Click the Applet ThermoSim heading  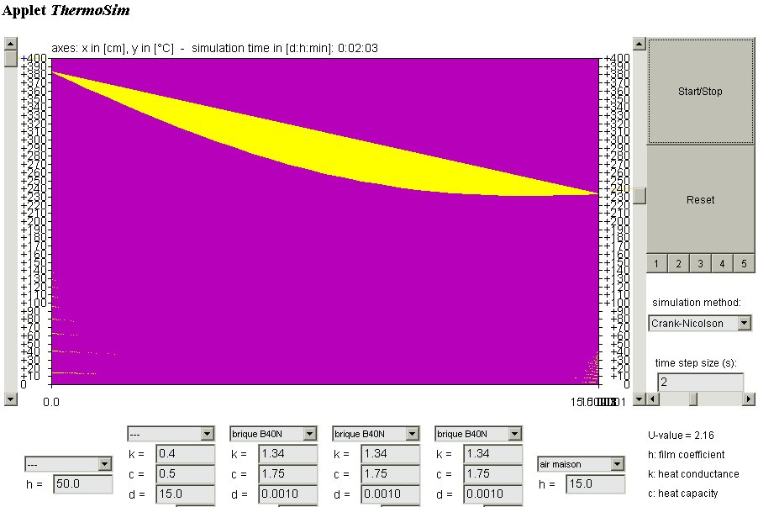click(66, 10)
